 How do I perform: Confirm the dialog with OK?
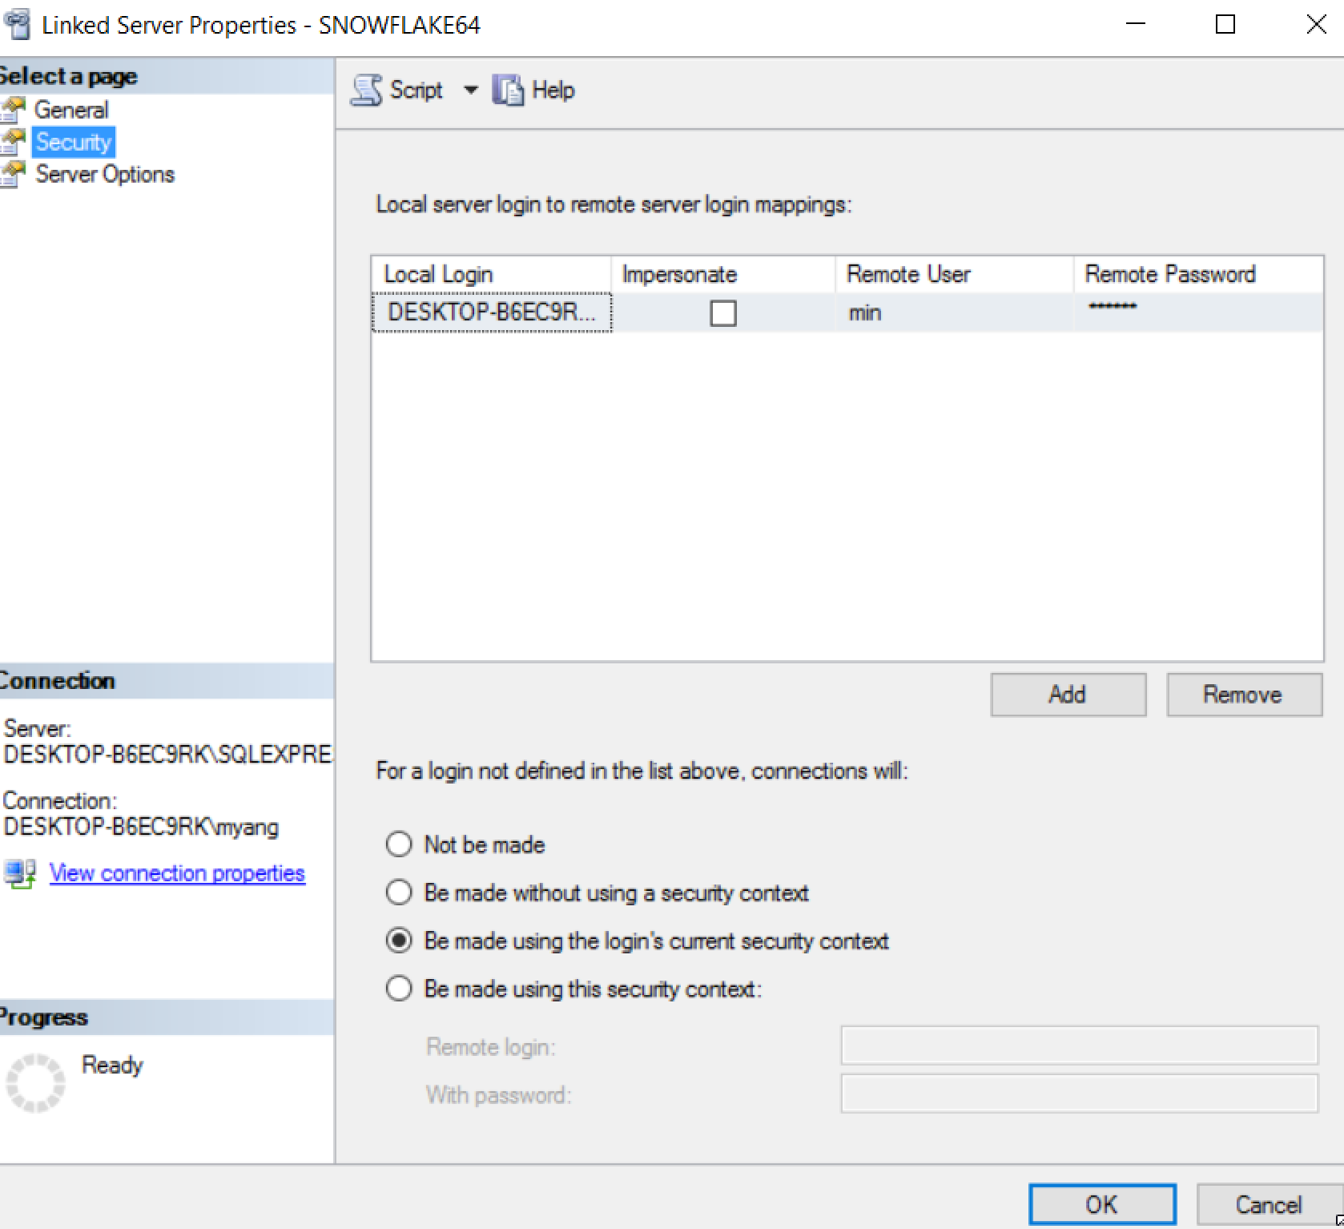(1101, 1204)
